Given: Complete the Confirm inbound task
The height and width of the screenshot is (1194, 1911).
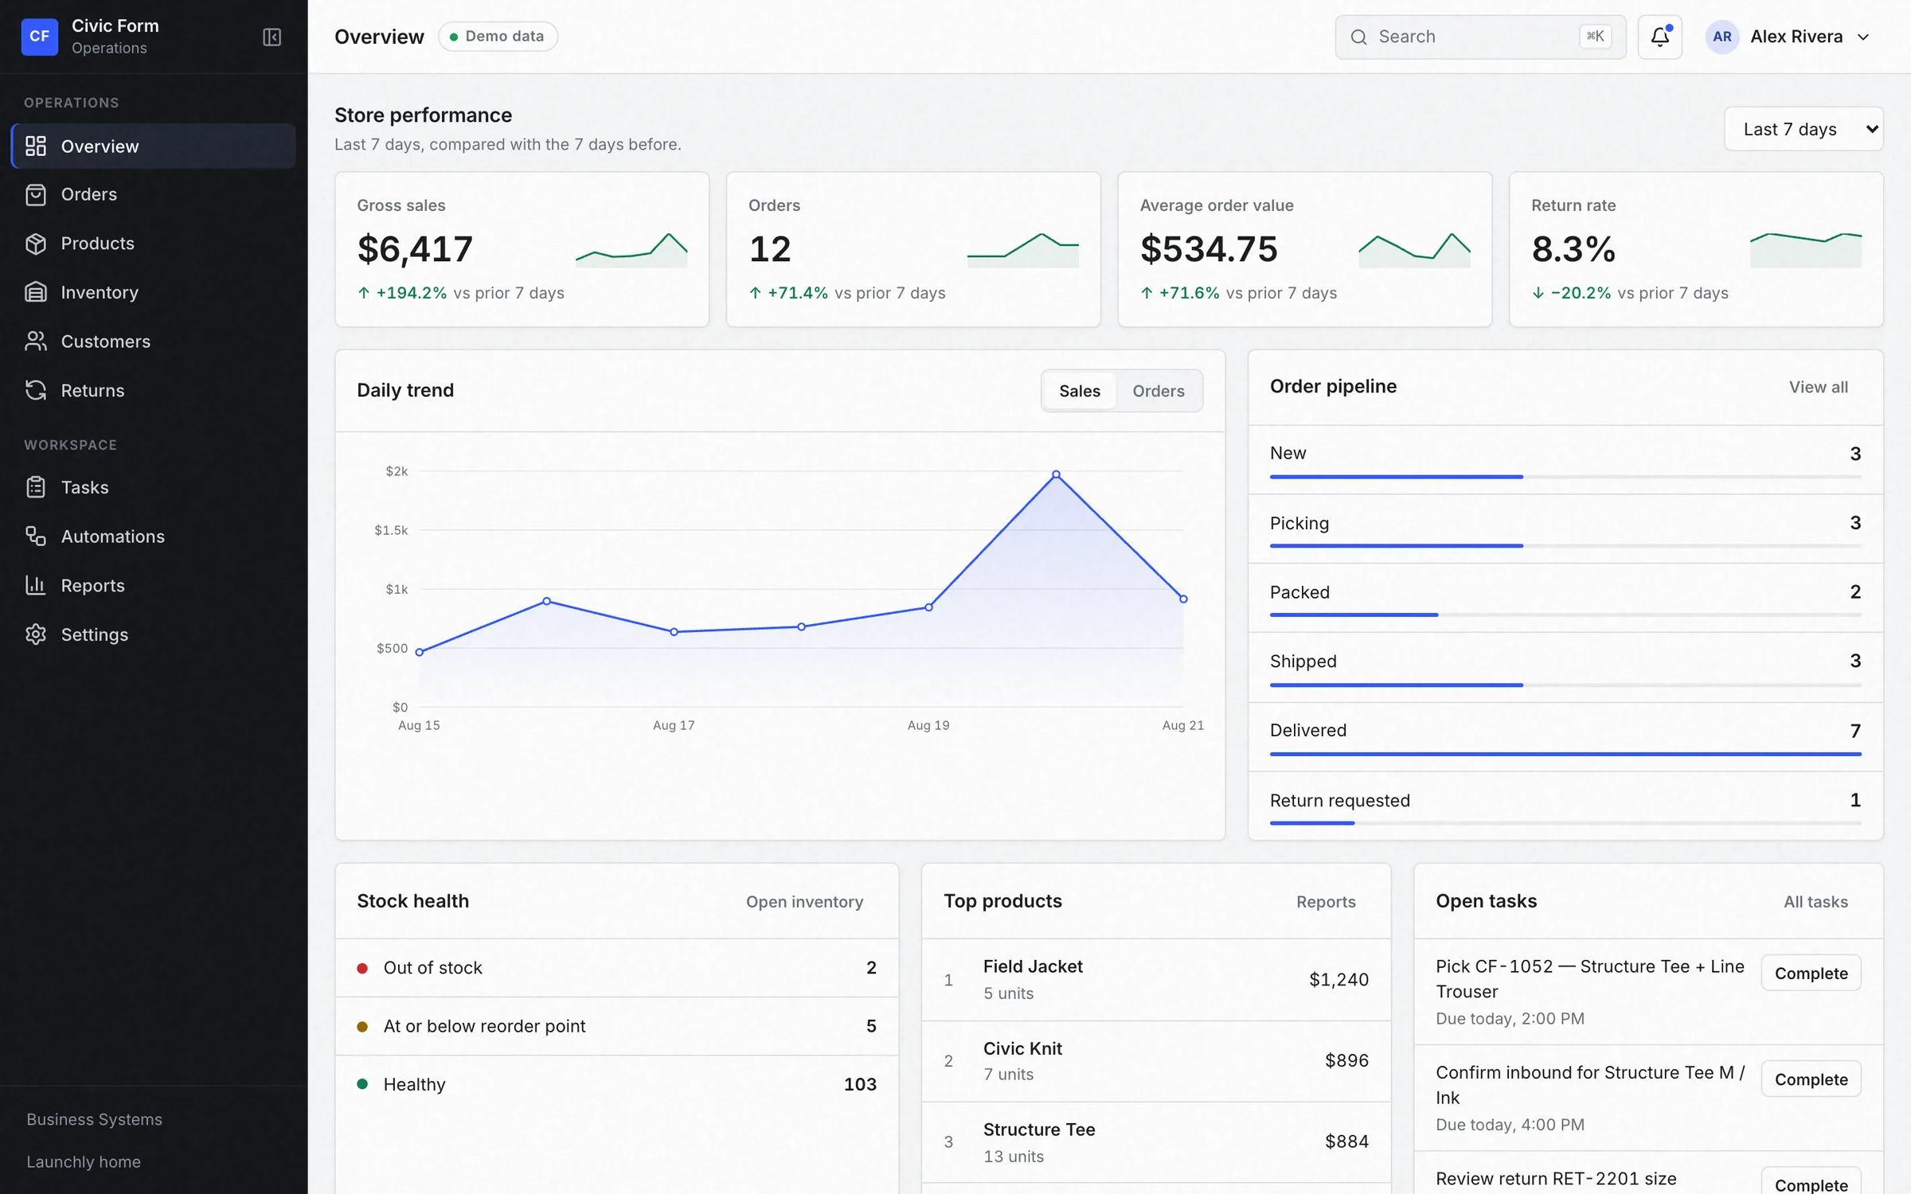Looking at the screenshot, I should tap(1811, 1079).
